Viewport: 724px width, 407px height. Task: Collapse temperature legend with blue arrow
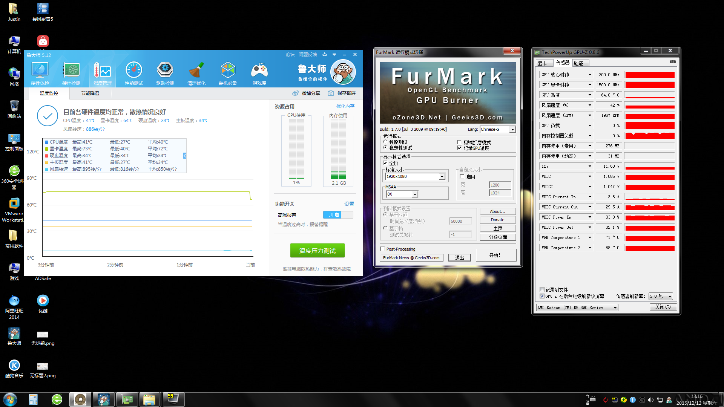(x=185, y=156)
